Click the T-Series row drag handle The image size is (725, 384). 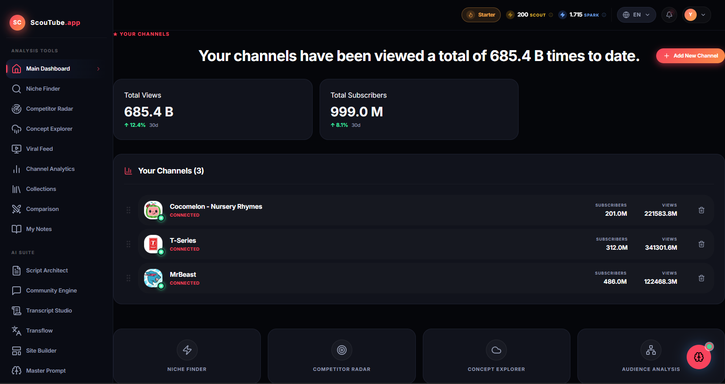[128, 244]
